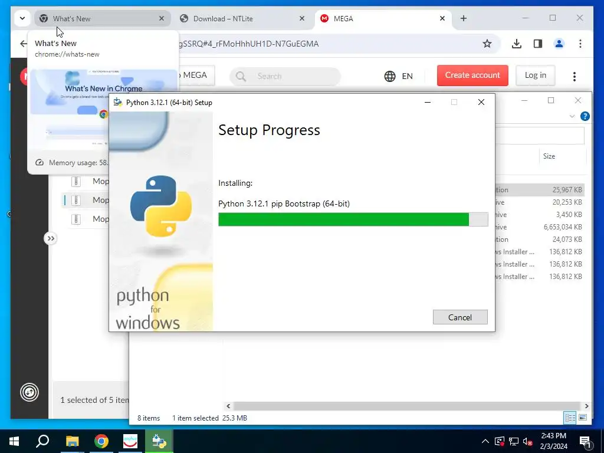This screenshot has width=604, height=453.
Task: Click the Python setup progress bar
Action: click(x=353, y=219)
